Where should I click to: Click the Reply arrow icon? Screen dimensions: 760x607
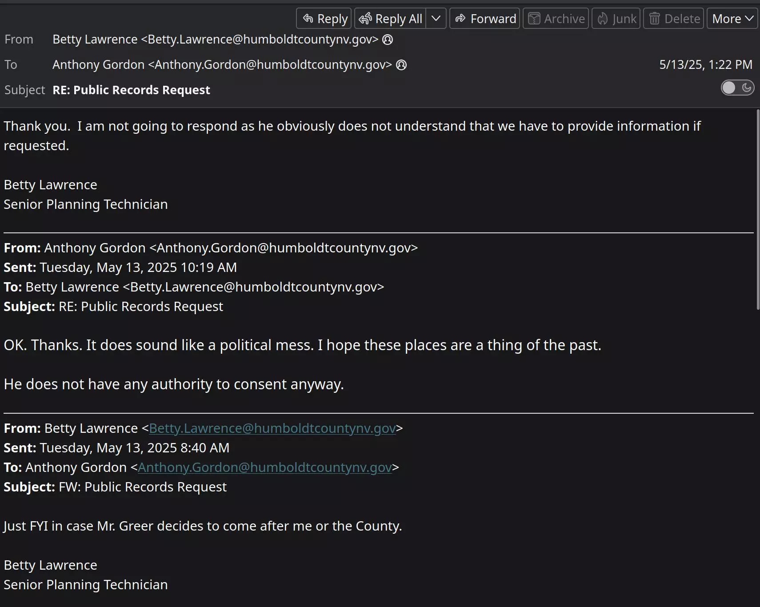pyautogui.click(x=308, y=19)
